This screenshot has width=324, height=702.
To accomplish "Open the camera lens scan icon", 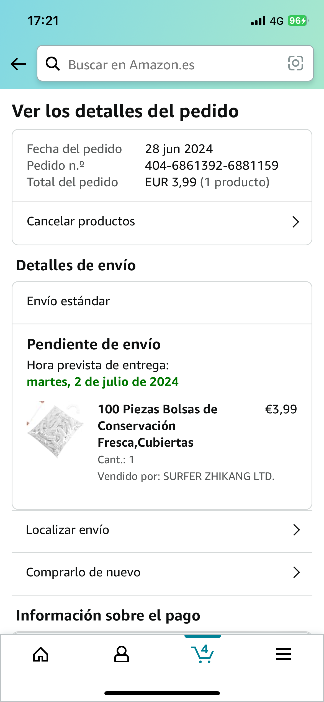I will click(295, 63).
